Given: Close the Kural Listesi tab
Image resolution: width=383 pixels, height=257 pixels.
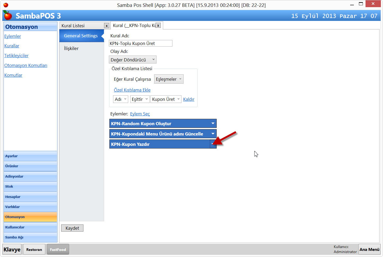Looking at the screenshot, I should click(106, 26).
